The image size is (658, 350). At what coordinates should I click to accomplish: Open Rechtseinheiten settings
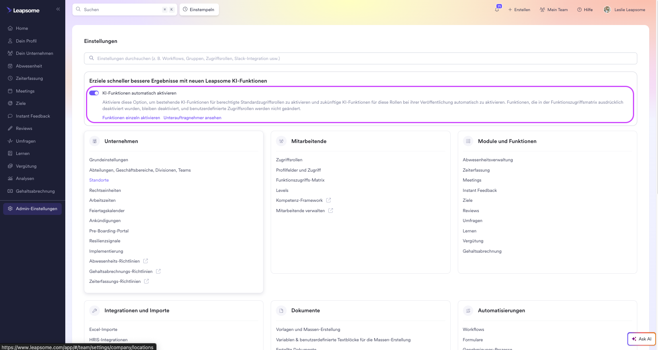[x=105, y=190]
